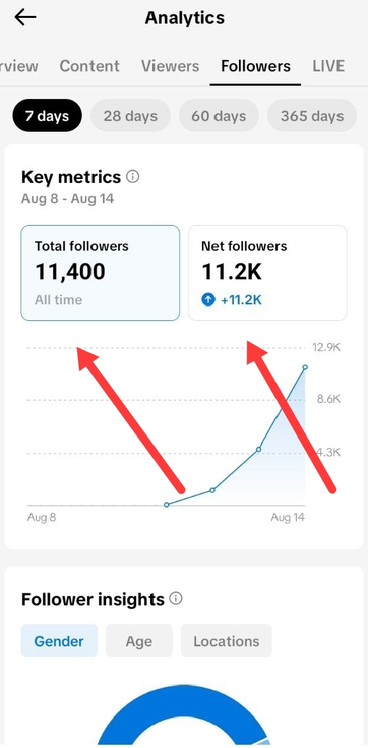Select the Total followers metric card
Viewport: 368px width, 748px height.
[x=100, y=273]
